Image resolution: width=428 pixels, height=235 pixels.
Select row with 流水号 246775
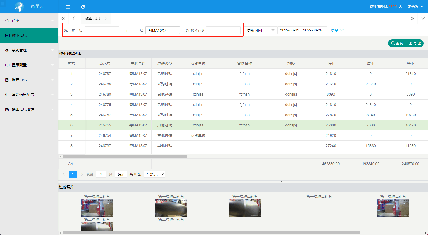pyautogui.click(x=243, y=105)
